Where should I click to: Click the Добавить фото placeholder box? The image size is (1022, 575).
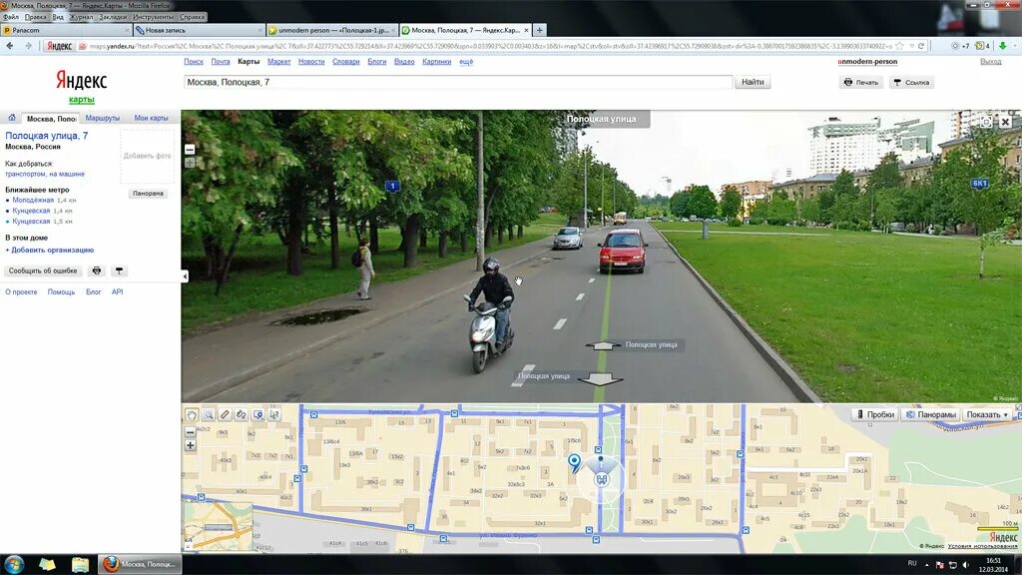click(148, 156)
